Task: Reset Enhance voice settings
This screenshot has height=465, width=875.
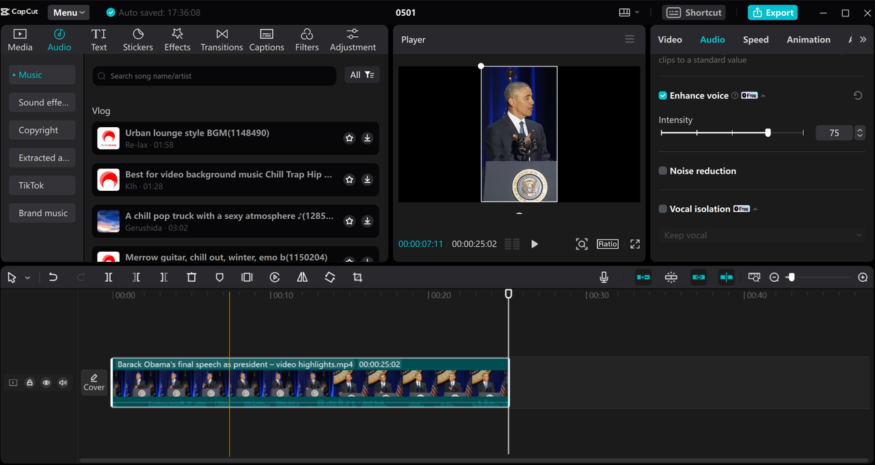Action: point(858,96)
